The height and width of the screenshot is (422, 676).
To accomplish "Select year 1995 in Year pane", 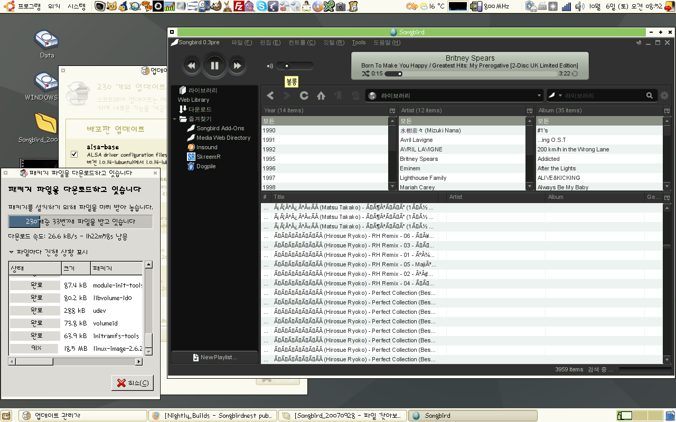I will point(325,159).
